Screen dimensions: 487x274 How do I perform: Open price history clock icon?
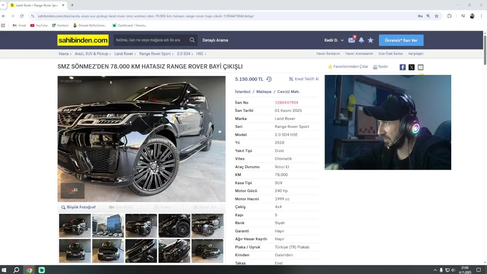point(269,79)
